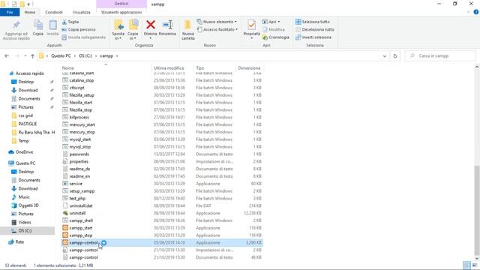Open the Strumenti applicazioni tab

pyautogui.click(x=121, y=12)
